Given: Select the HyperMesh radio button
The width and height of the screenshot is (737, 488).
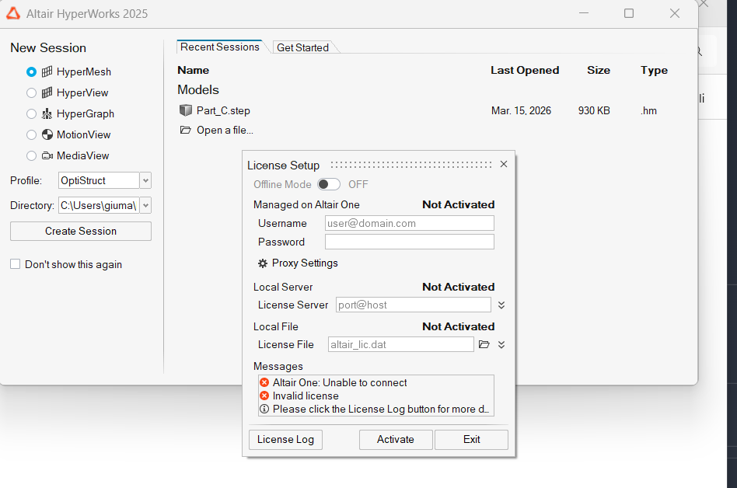Looking at the screenshot, I should click(x=32, y=71).
